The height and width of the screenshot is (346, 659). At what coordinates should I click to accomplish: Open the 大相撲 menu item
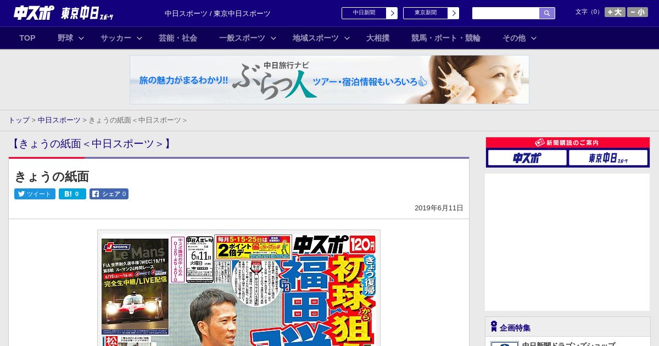(378, 38)
